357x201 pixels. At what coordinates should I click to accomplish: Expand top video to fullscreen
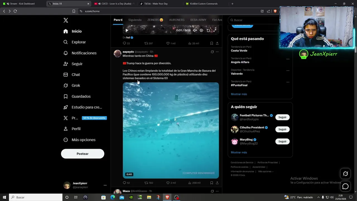pyautogui.click(x=215, y=30)
